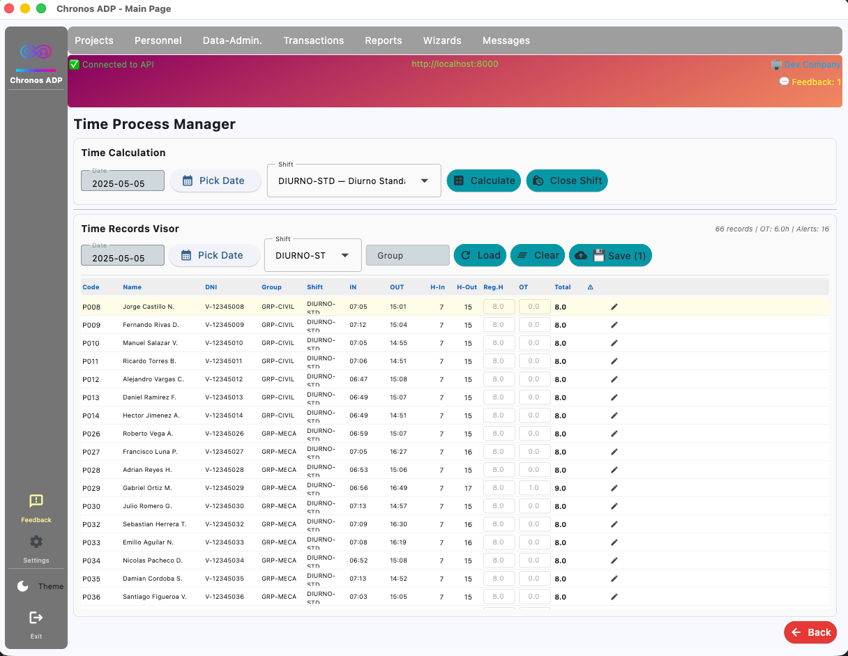Click the Clear button
Image resolution: width=848 pixels, height=656 pixels.
(x=537, y=255)
